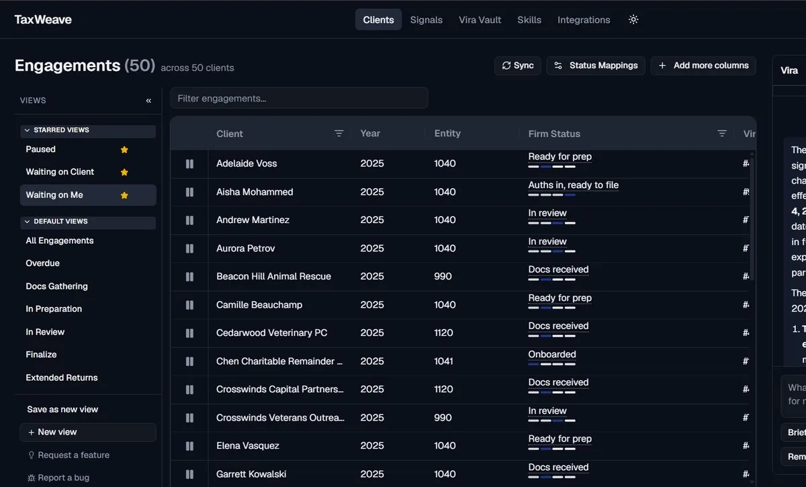This screenshot has height=487, width=806.
Task: Pause the Andrew Martinez engagement
Action: pos(189,220)
